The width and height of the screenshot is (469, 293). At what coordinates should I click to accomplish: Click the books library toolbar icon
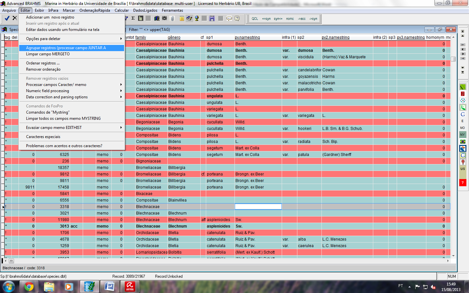click(x=157, y=19)
